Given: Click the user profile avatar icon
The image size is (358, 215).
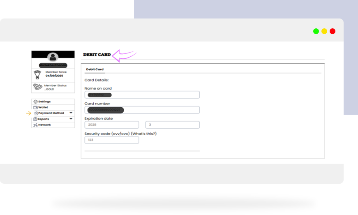Looking at the screenshot, I should tap(53, 57).
